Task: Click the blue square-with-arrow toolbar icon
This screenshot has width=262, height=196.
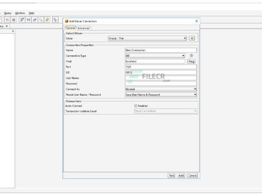Action: point(22,20)
